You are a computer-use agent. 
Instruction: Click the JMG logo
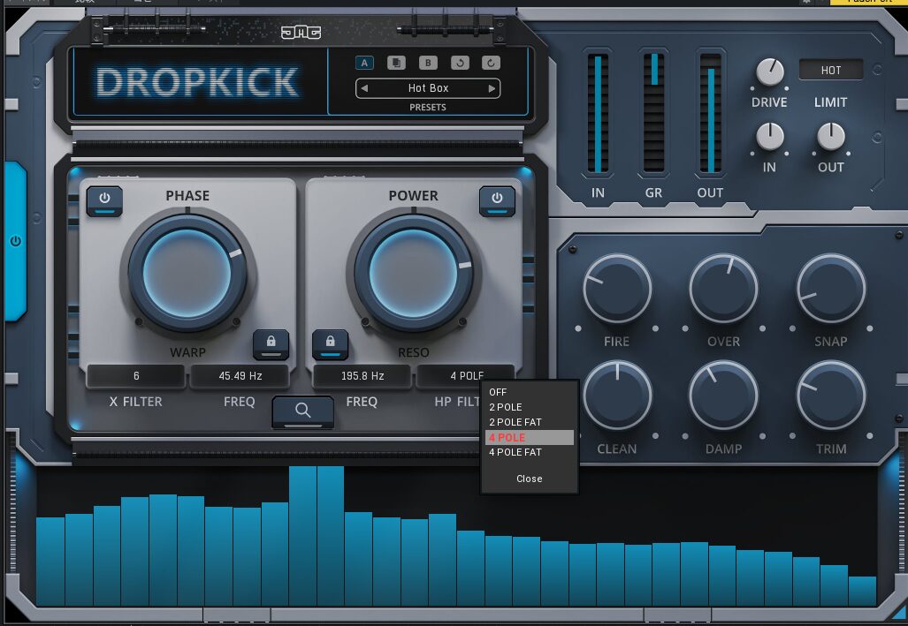[301, 33]
